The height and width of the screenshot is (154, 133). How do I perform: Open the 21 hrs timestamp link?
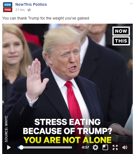20,10
